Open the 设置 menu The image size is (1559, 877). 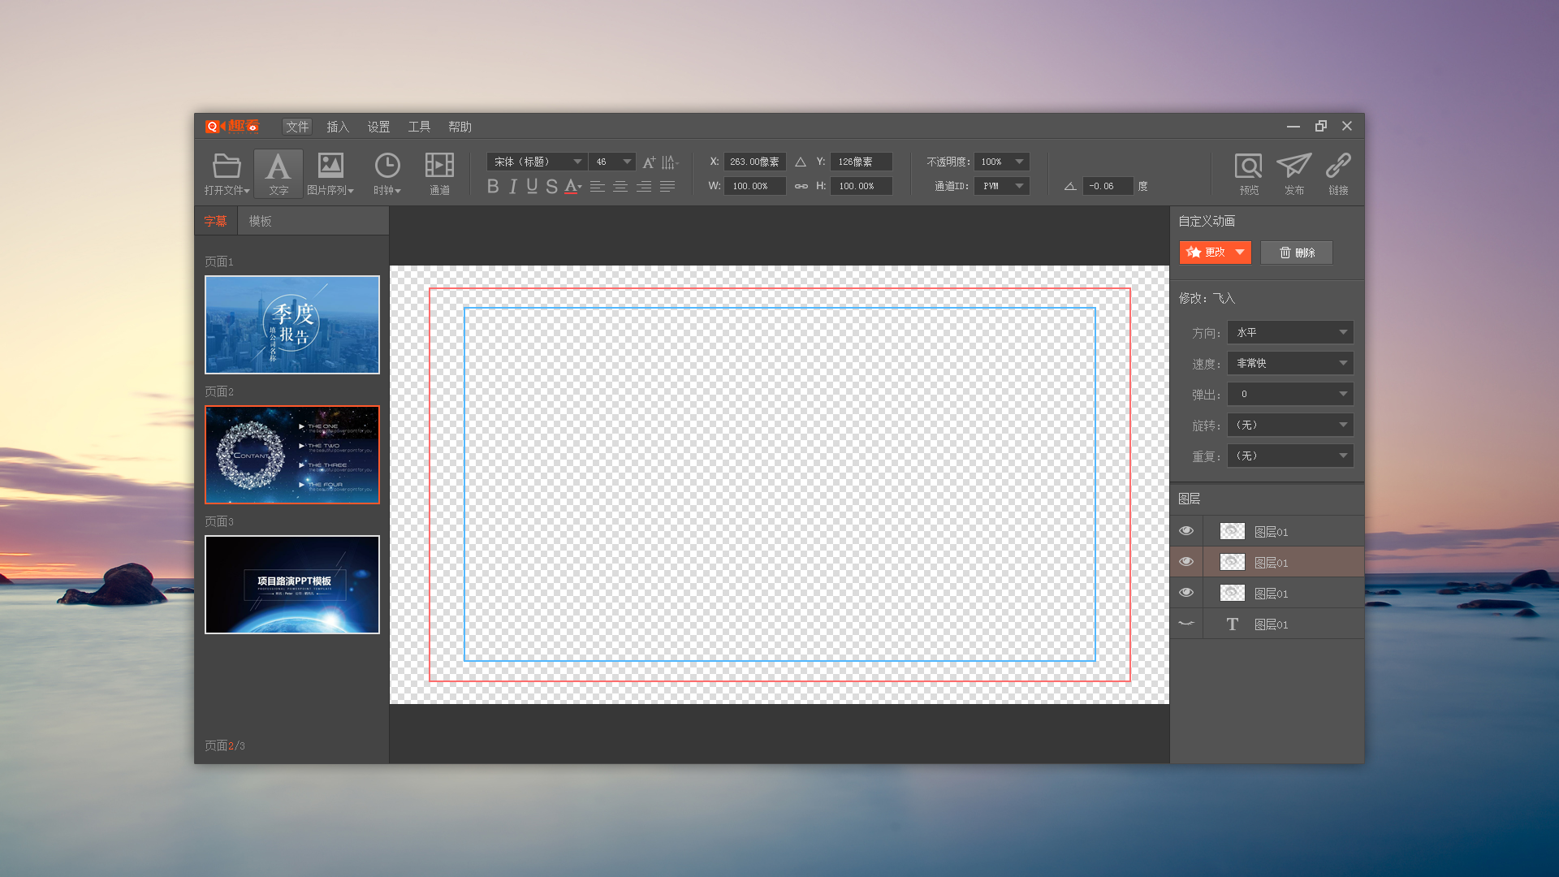(x=378, y=127)
